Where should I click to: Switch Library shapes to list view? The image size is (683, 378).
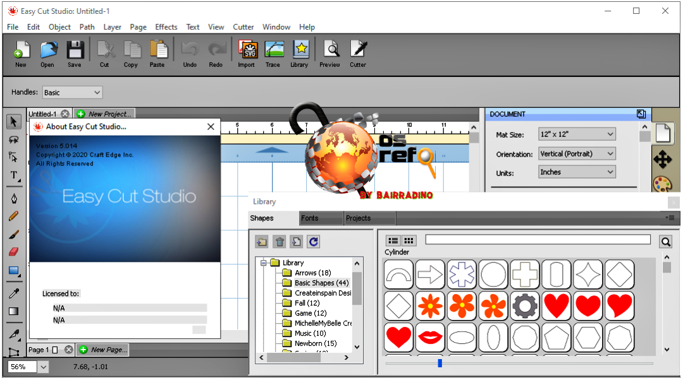(x=393, y=240)
